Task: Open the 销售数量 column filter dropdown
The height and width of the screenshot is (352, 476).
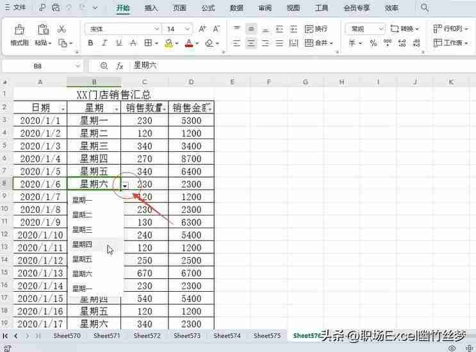Action: click(x=164, y=110)
